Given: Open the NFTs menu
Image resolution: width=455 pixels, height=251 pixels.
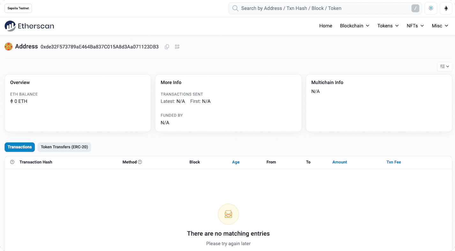Looking at the screenshot, I should 415,26.
